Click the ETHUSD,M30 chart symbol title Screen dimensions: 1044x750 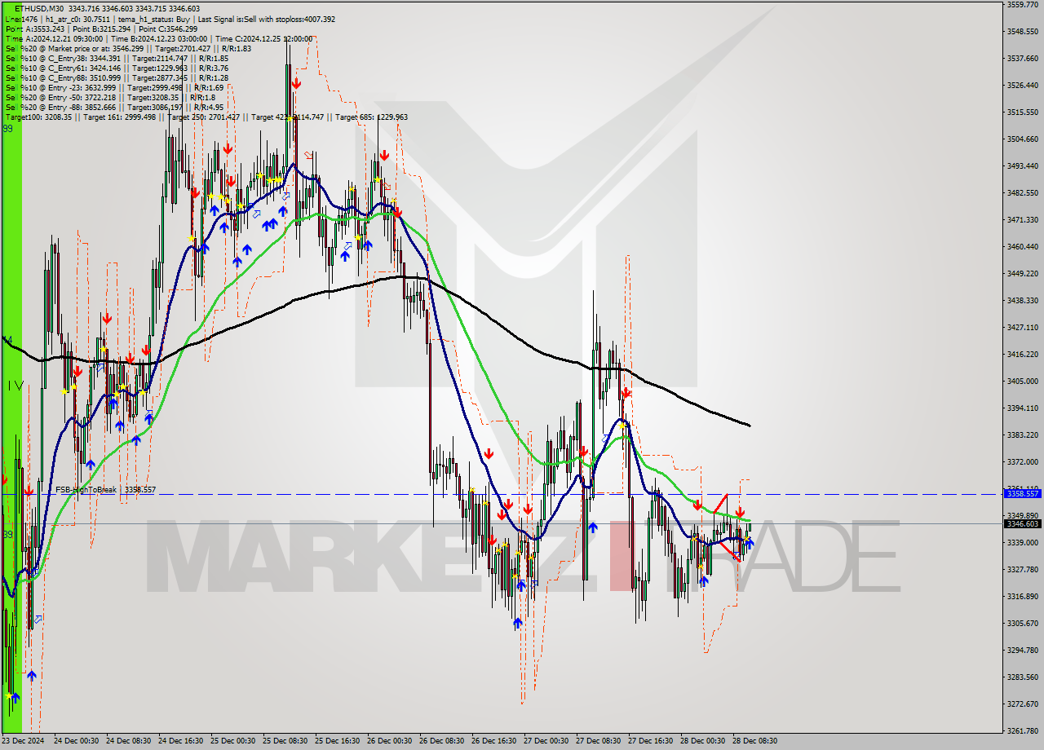click(x=38, y=9)
